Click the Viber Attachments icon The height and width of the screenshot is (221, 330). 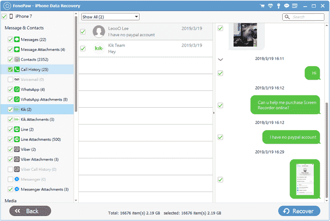click(17, 159)
